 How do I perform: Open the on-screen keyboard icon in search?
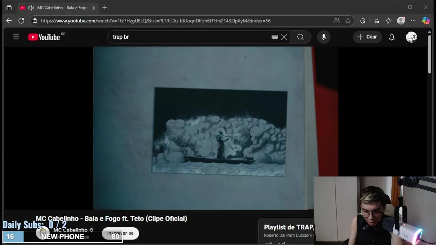[x=275, y=37]
